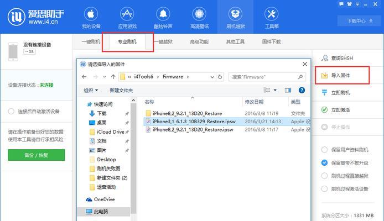The image size is (384, 221).
Task: Switch to 高级功能 tab
Action: coord(199,41)
